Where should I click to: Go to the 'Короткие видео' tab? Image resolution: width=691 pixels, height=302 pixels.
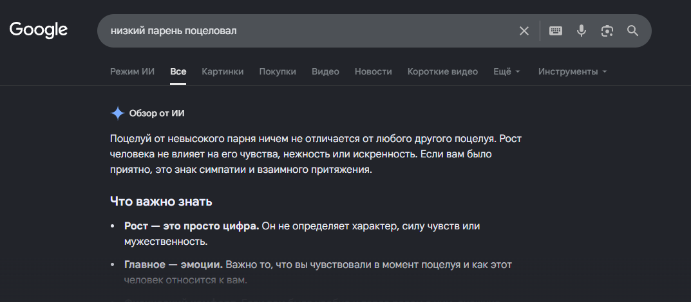click(442, 72)
